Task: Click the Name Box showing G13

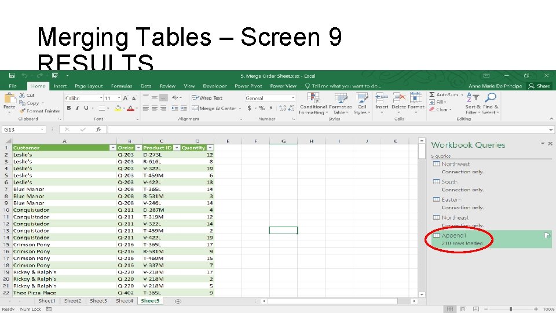Action: point(23,129)
